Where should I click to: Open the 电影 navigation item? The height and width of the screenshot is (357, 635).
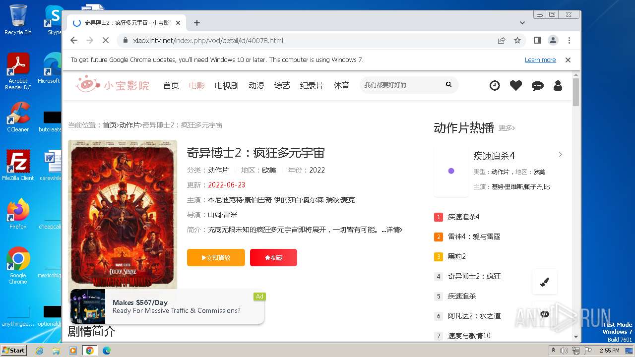[197, 85]
